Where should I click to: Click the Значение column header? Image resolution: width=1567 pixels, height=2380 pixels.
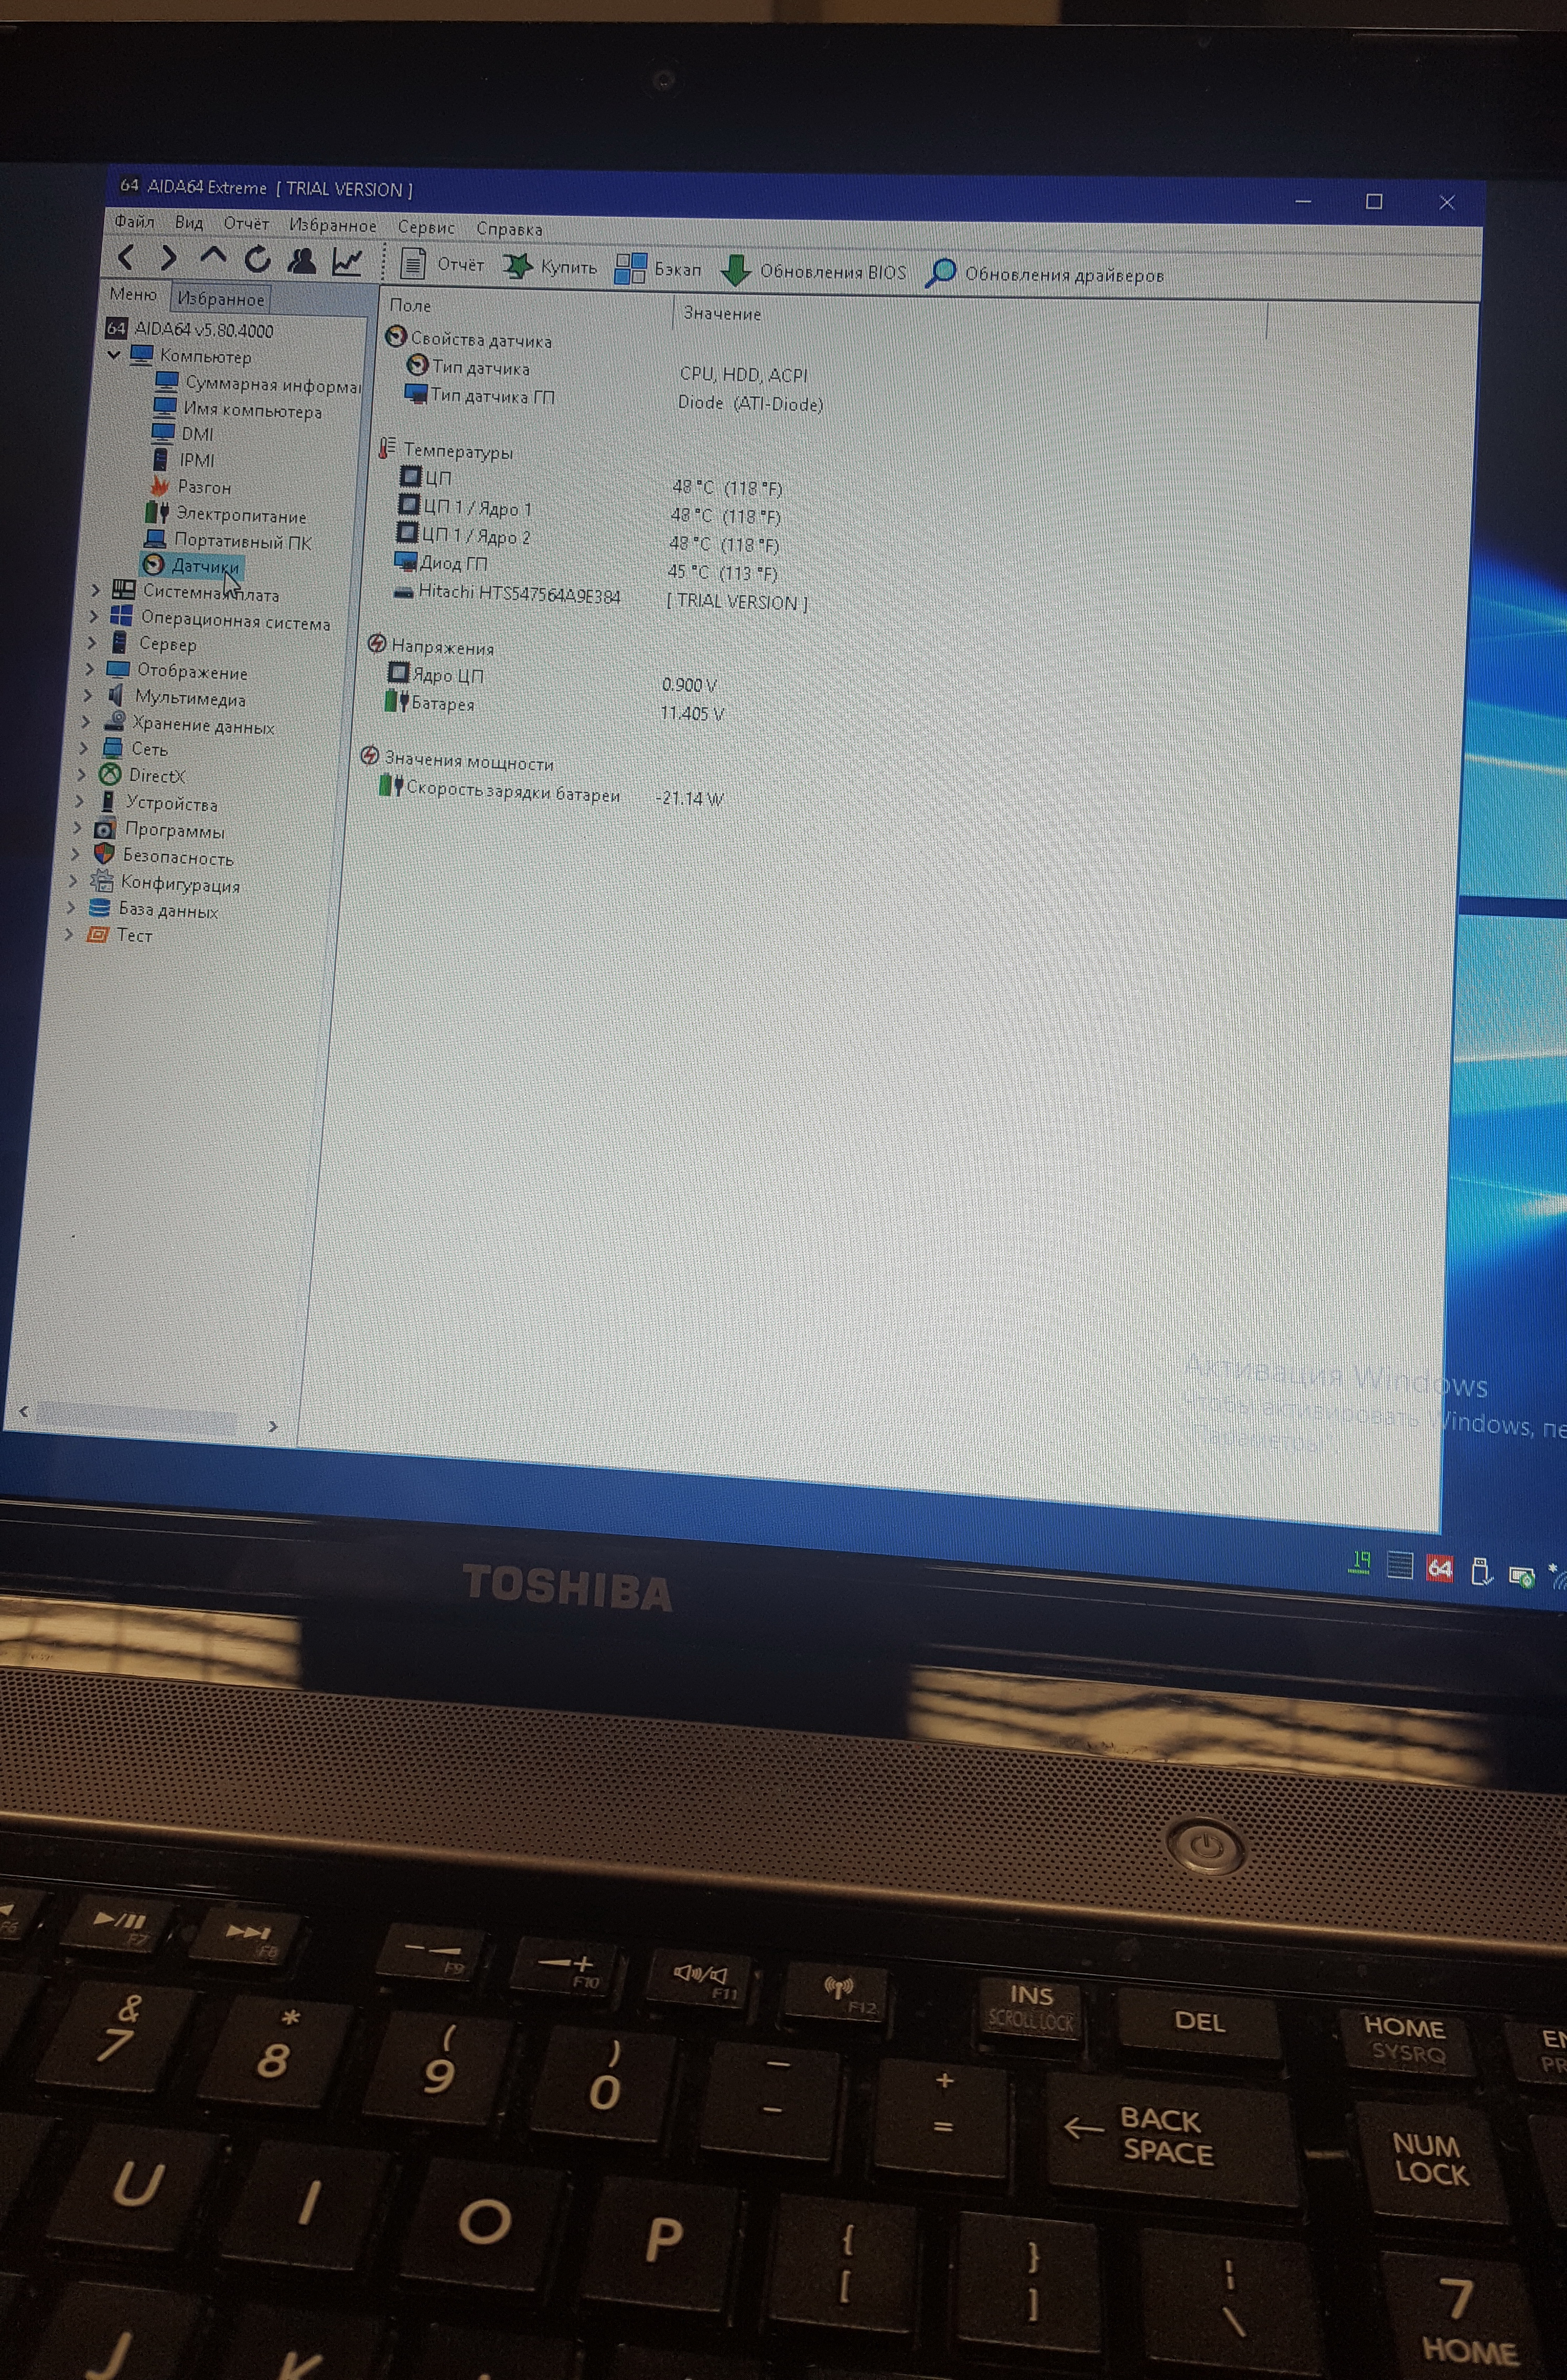[722, 313]
